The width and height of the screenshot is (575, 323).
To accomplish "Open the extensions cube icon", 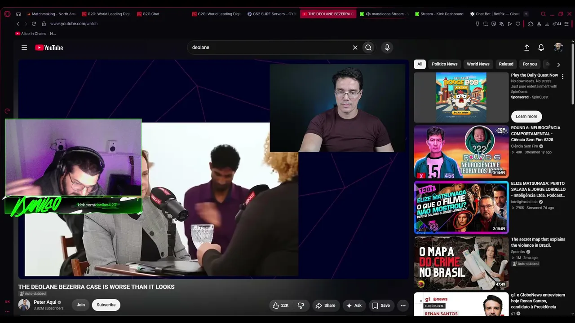I will point(531,24).
